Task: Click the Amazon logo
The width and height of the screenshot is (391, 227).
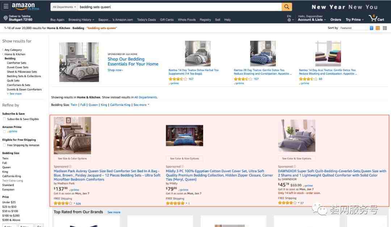Action: (25, 7)
